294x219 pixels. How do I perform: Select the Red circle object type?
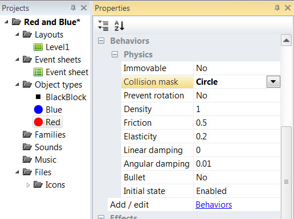point(47,122)
